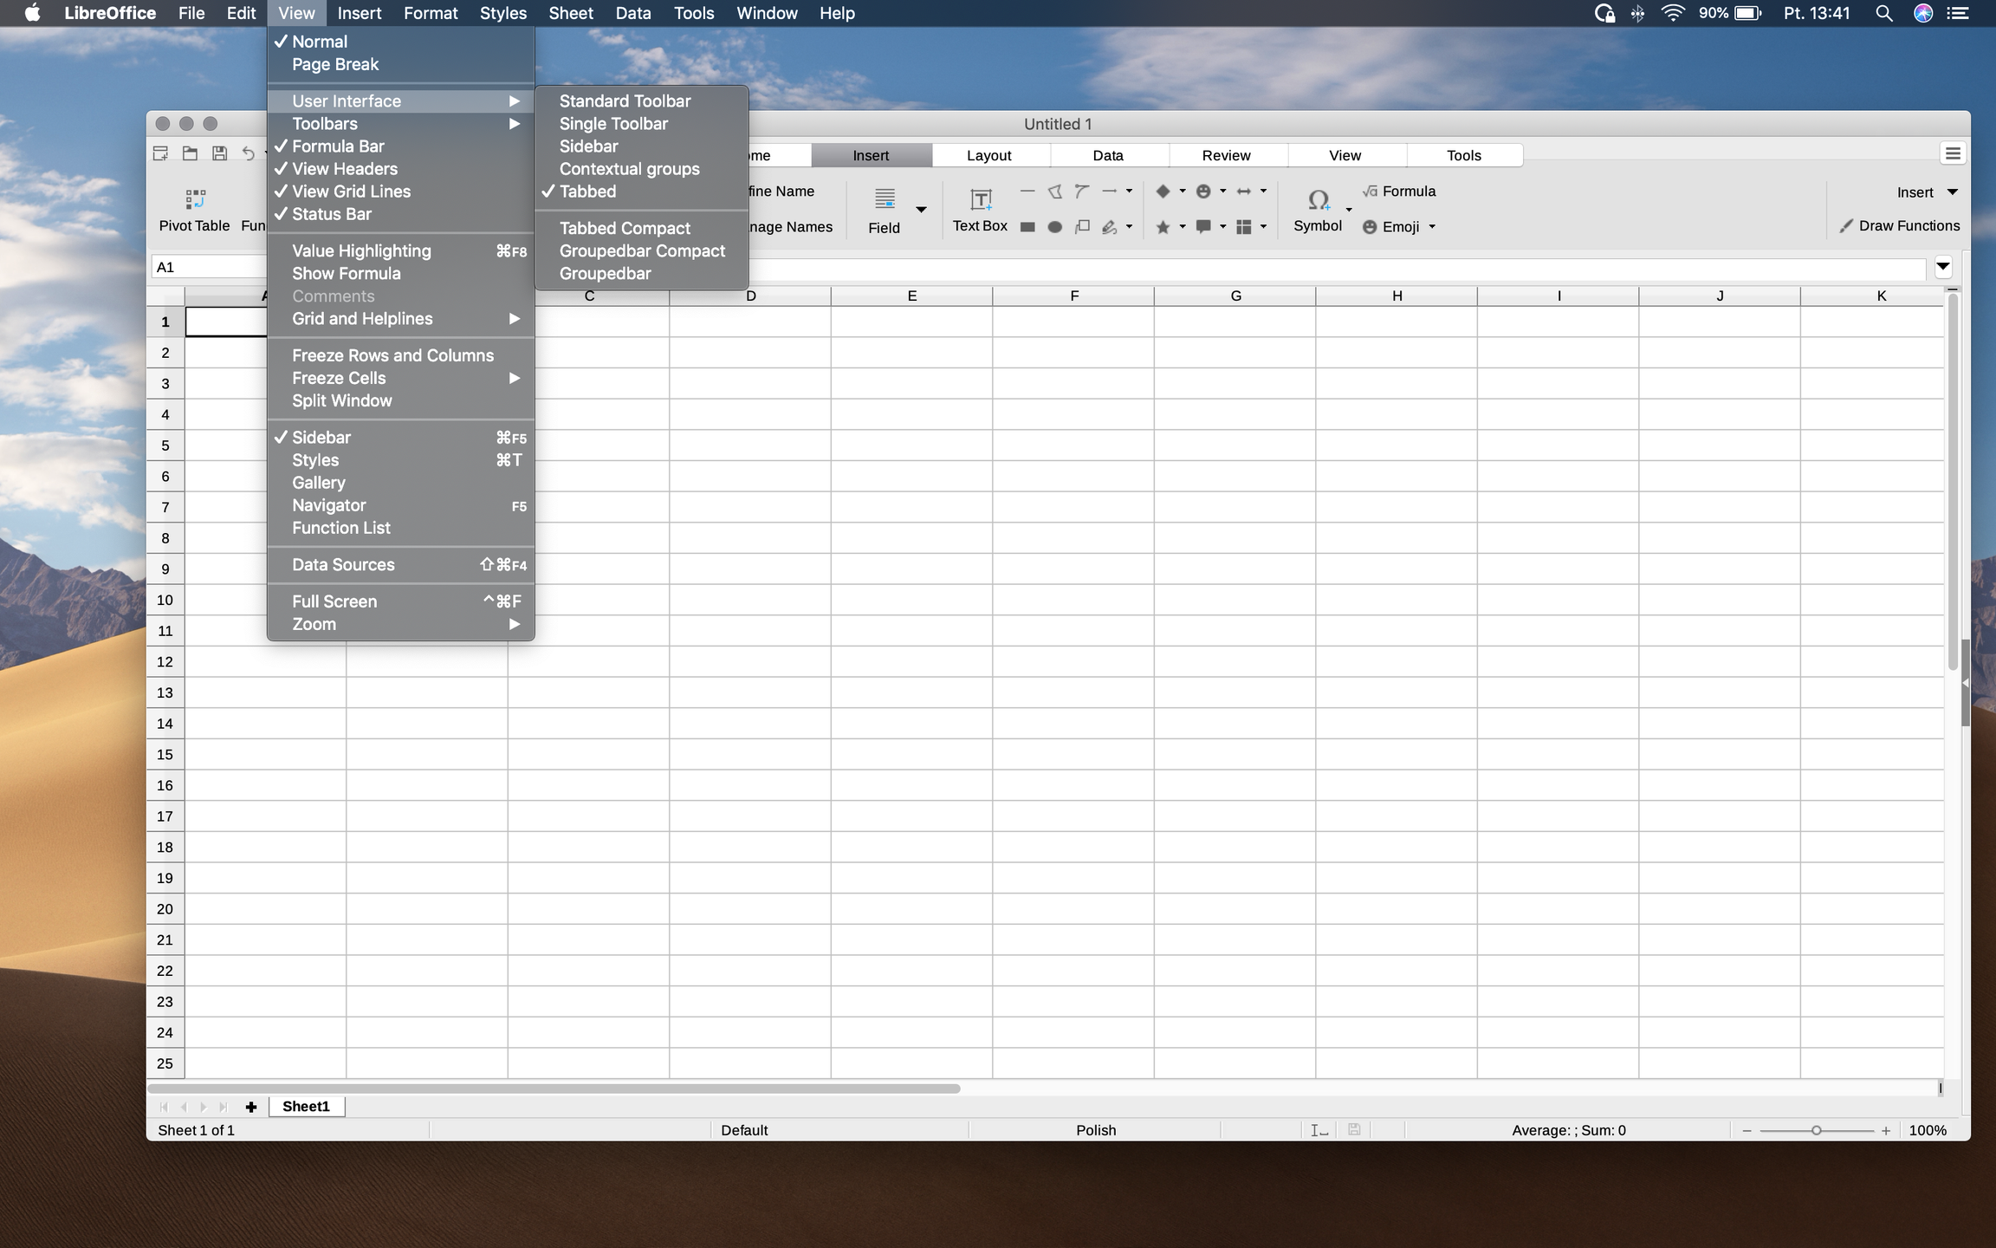The height and width of the screenshot is (1248, 1996).
Task: Click the Draw Functions button
Action: tap(1900, 225)
